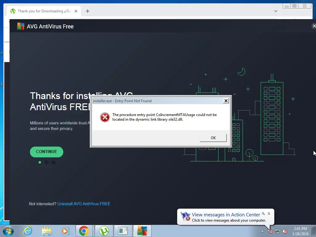Select the Thank you for Downloading µTorrent tab

44,11
